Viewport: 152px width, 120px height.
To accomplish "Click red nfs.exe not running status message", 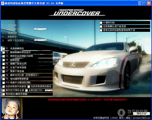I will (88, 100).
